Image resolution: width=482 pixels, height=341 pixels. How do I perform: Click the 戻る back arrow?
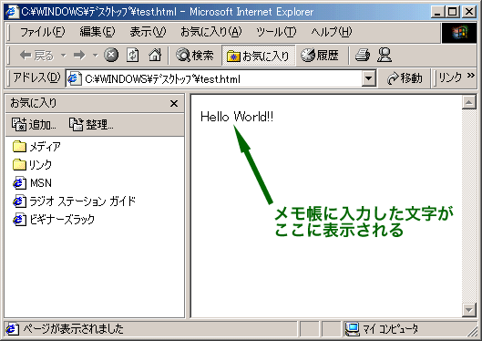(36, 56)
